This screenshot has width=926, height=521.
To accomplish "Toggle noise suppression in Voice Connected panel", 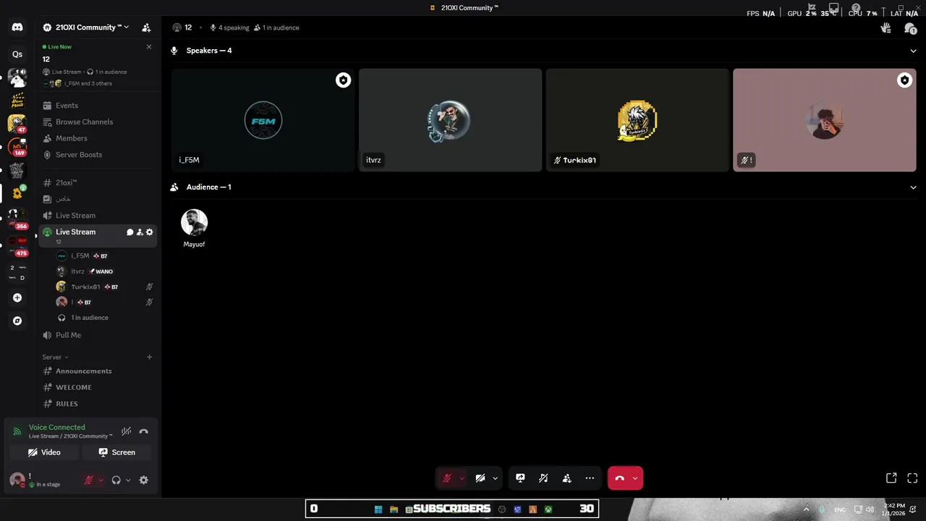I will (x=126, y=431).
